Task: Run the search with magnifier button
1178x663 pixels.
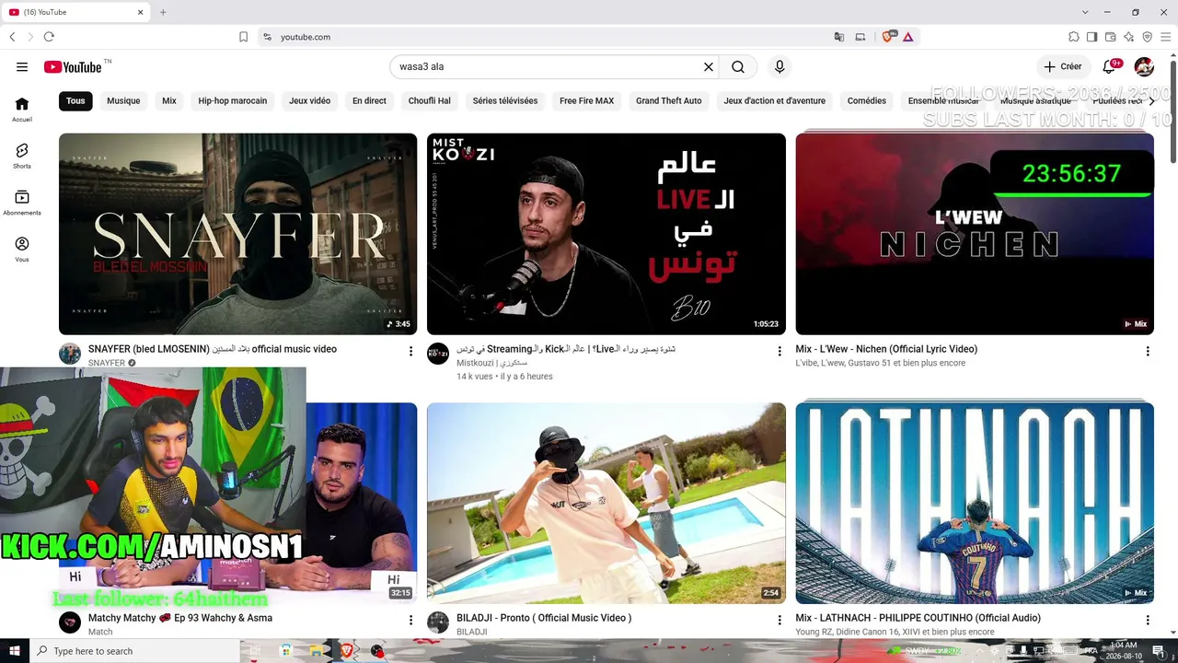Action: tap(738, 67)
